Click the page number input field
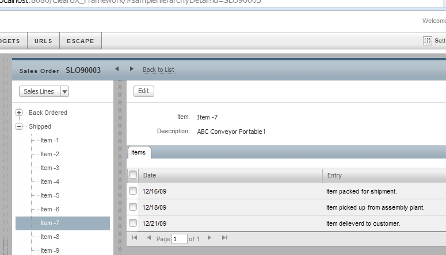Image resolution: width=446 pixels, height=255 pixels. 179,238
